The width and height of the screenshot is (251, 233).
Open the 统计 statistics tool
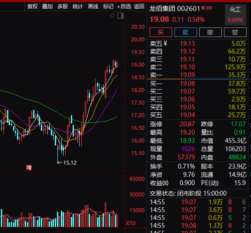[x=78, y=7]
